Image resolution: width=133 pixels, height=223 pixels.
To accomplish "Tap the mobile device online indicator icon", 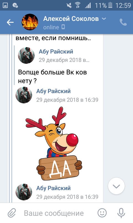I will [63, 27].
